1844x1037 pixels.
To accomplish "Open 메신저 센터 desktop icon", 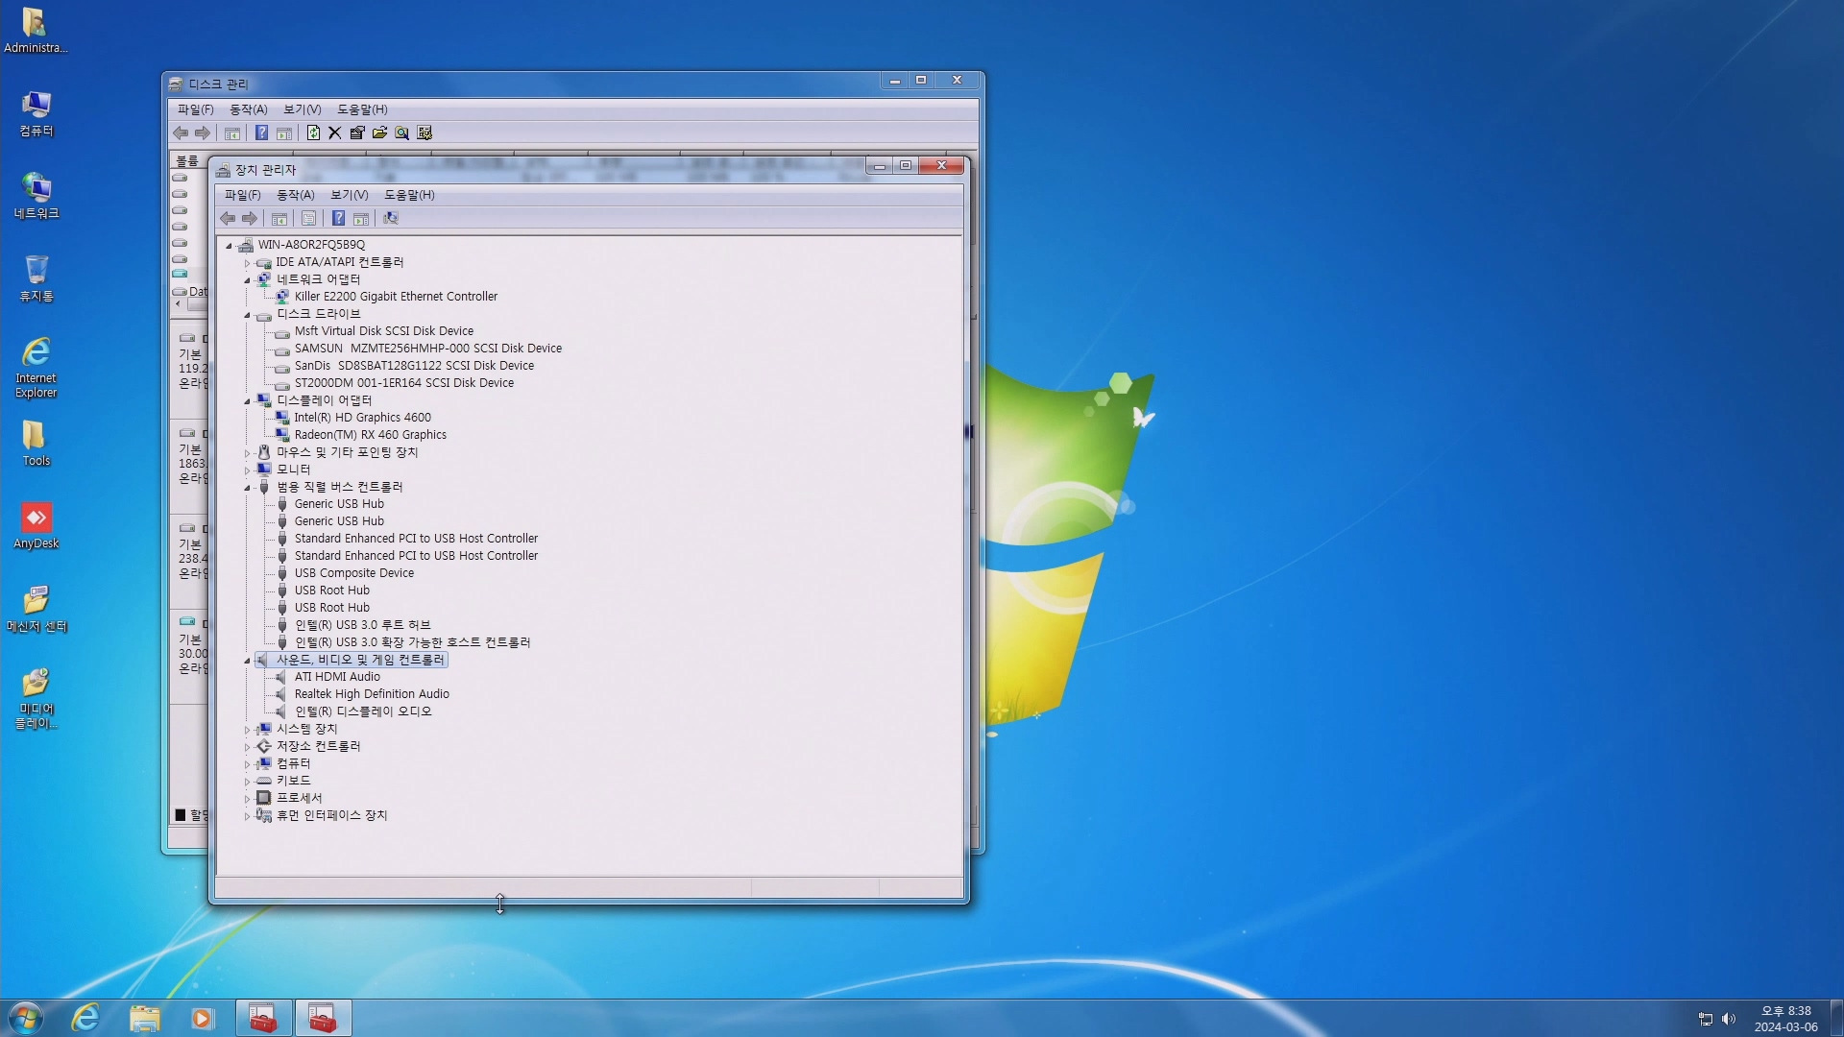I will pos(36,609).
